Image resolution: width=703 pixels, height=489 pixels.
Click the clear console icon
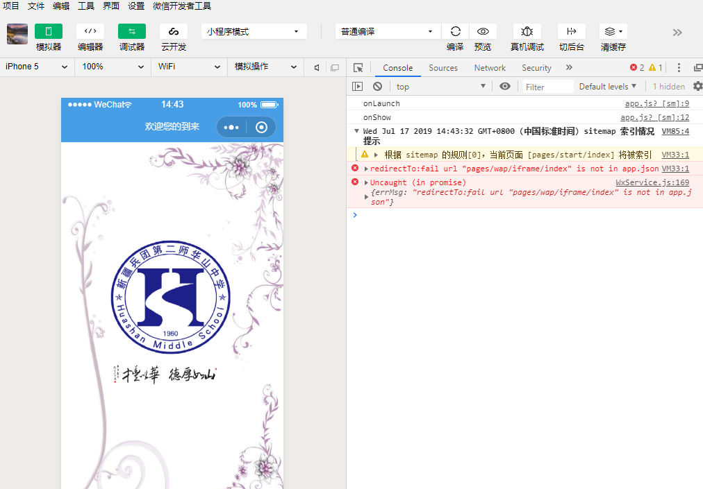[x=377, y=87]
